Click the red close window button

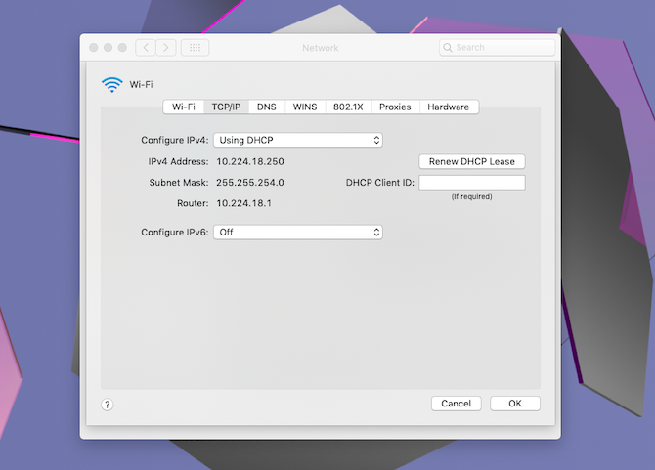pyautogui.click(x=94, y=48)
